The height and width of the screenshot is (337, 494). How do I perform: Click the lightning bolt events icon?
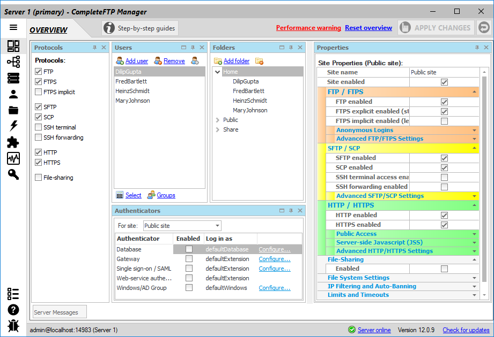tap(13, 126)
